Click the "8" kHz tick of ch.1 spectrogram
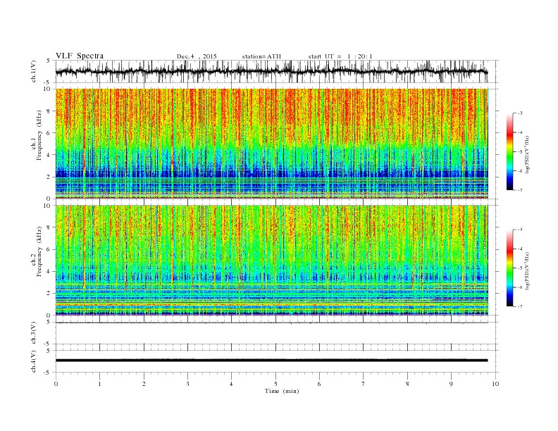This screenshot has height=431, width=558. (49, 111)
